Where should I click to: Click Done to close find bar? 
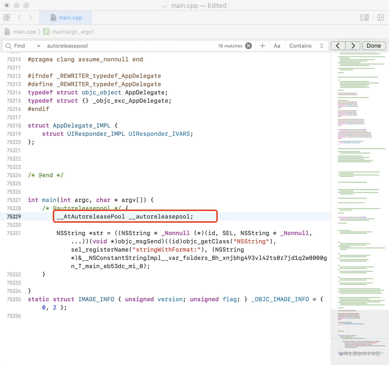pos(374,46)
